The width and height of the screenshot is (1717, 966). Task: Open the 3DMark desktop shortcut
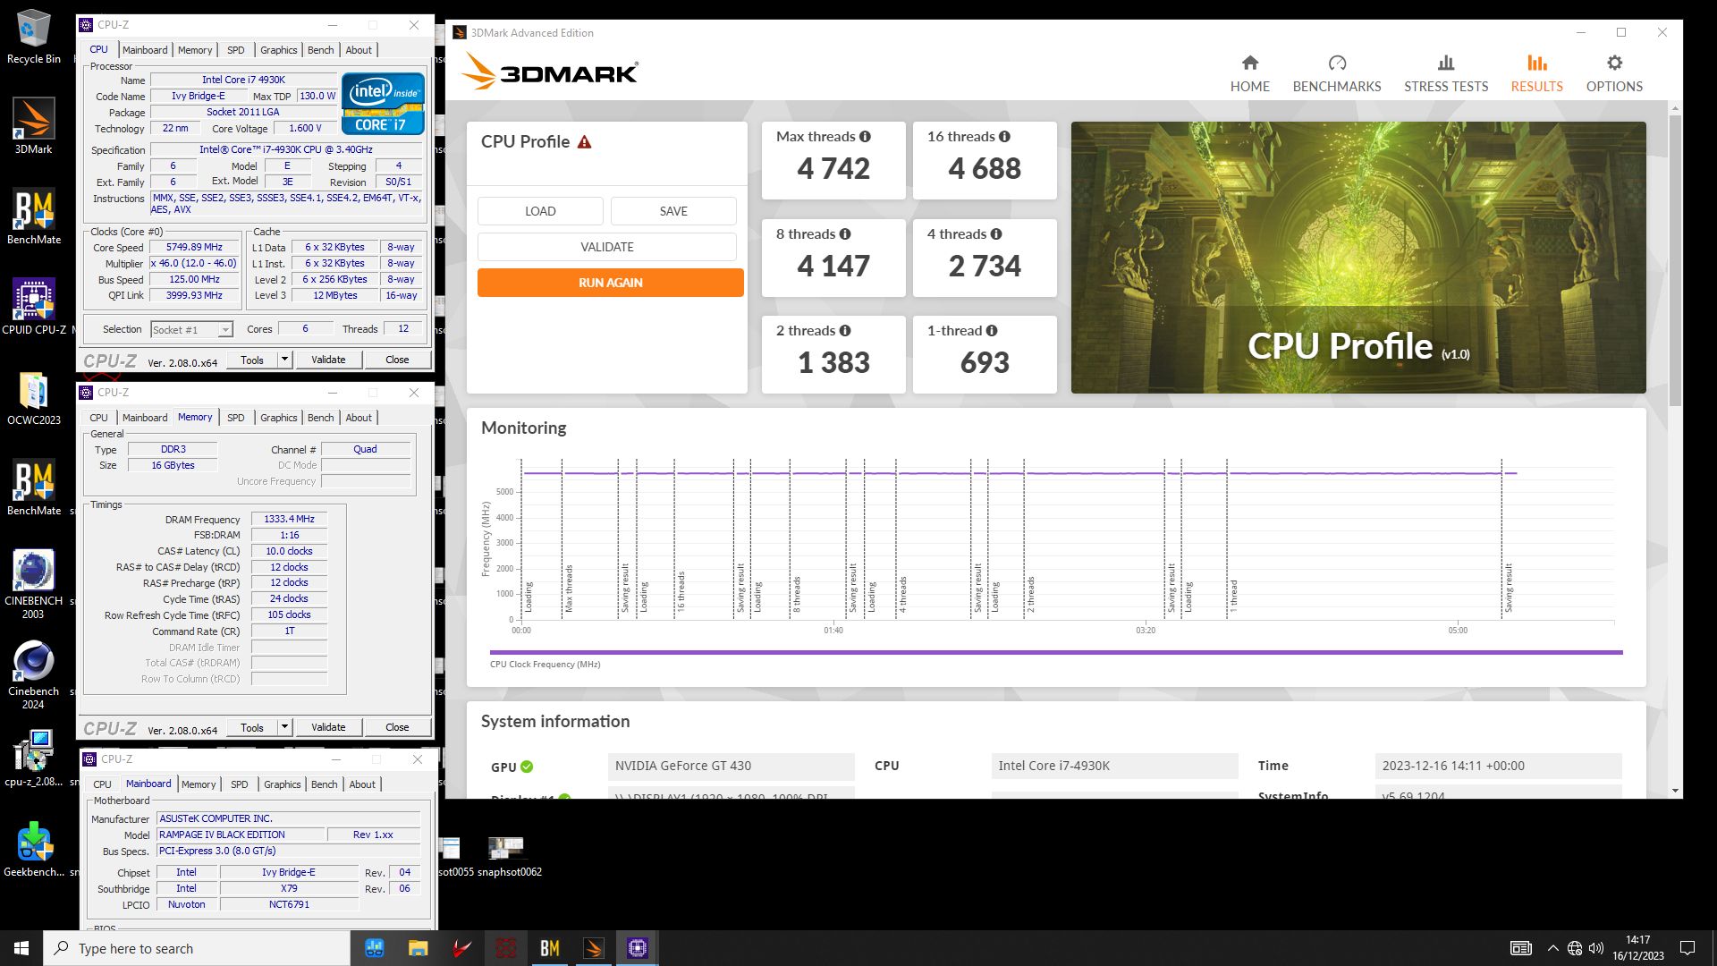[x=33, y=126]
